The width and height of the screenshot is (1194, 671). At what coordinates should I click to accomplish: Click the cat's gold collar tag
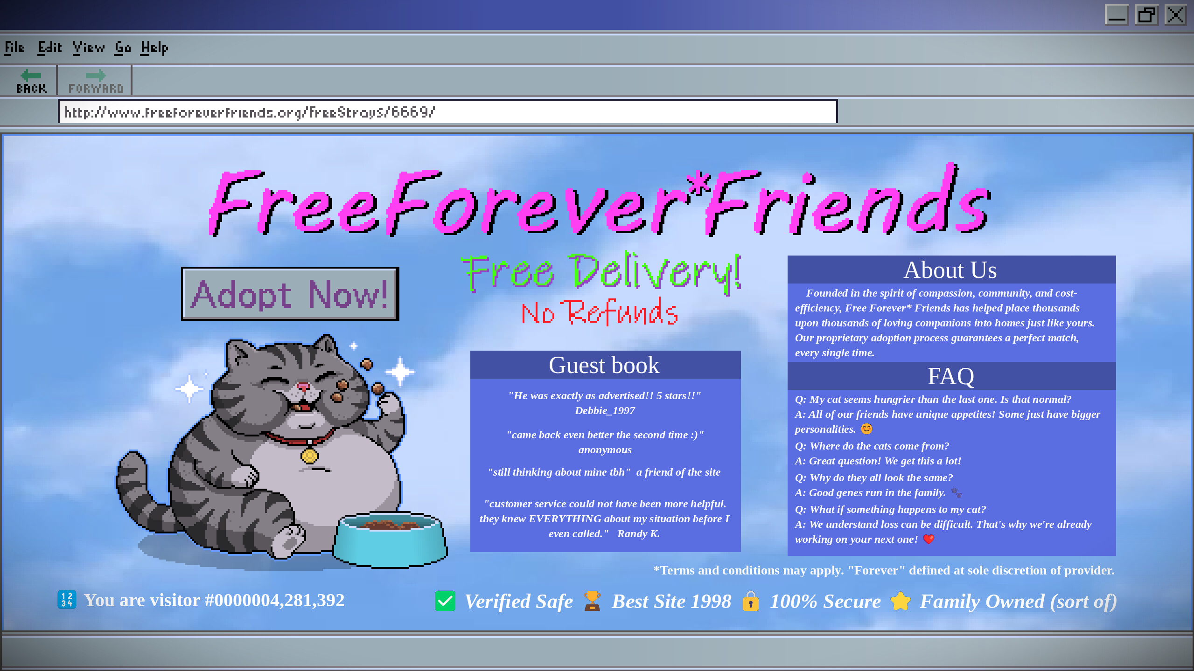[x=309, y=455]
